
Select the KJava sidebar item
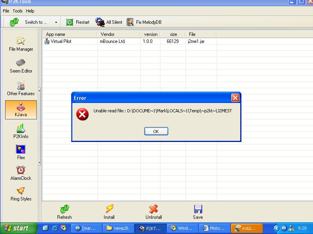(21, 110)
